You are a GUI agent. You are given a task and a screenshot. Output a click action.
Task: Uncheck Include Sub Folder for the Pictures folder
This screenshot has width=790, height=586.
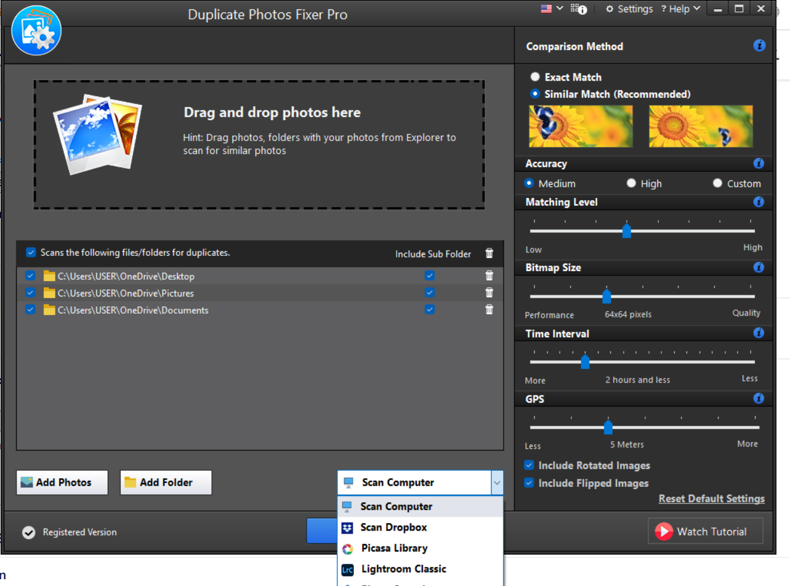[430, 292]
